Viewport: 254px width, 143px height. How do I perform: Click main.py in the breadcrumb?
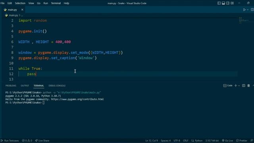13,15
